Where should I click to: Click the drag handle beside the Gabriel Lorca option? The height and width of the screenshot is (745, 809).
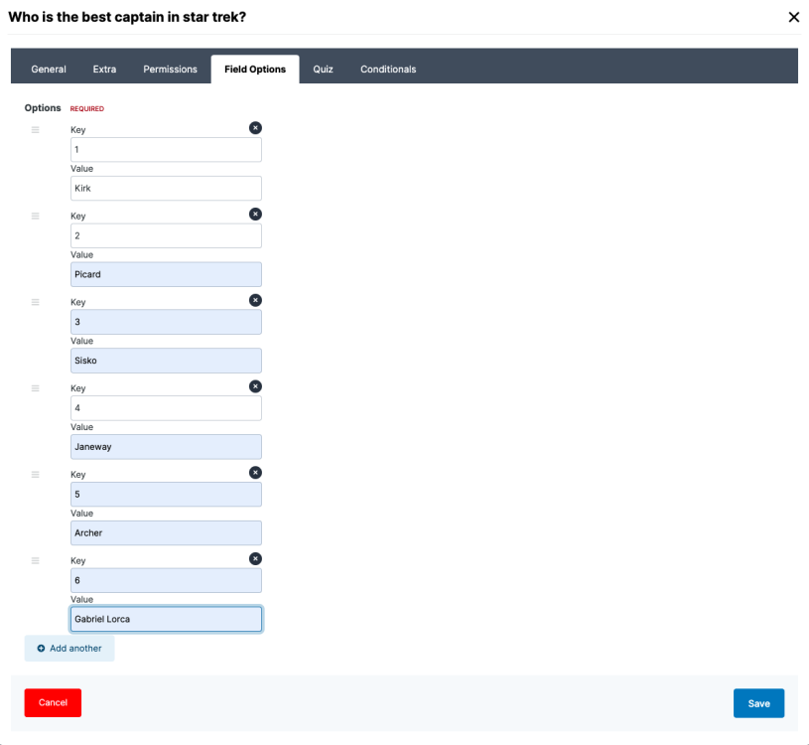36,561
